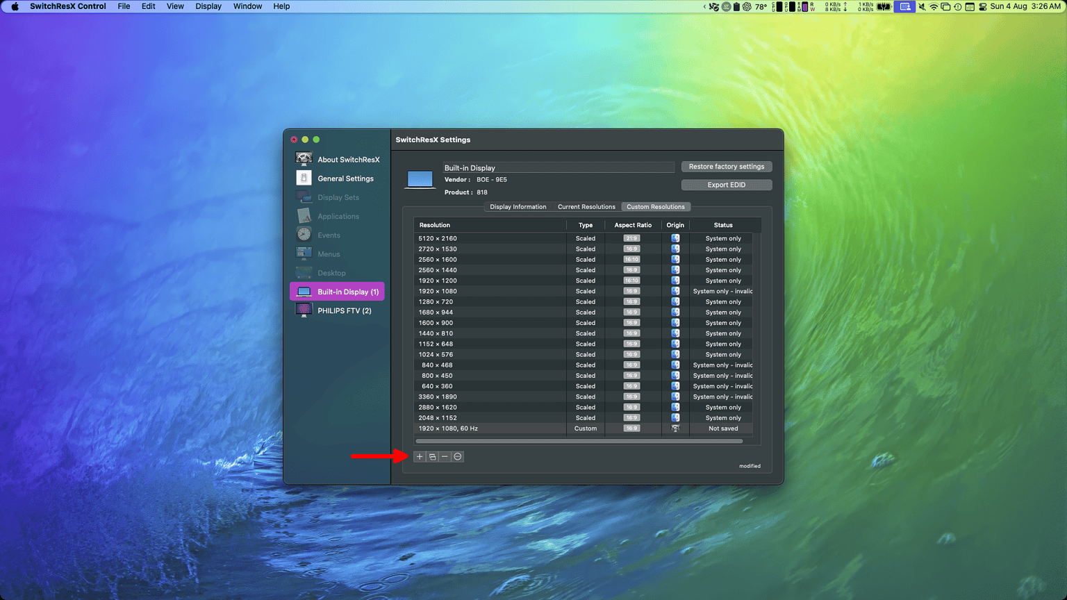Open the Display Sets section icon
1067x600 pixels.
pyautogui.click(x=304, y=197)
